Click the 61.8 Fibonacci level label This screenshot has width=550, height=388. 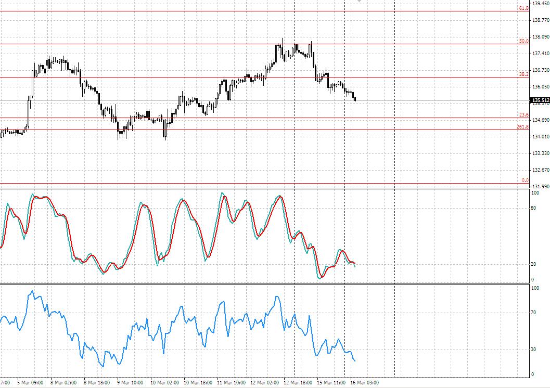pos(523,8)
